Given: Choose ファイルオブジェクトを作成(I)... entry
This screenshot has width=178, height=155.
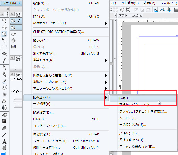Looking at the screenshot, I should click(143, 112).
